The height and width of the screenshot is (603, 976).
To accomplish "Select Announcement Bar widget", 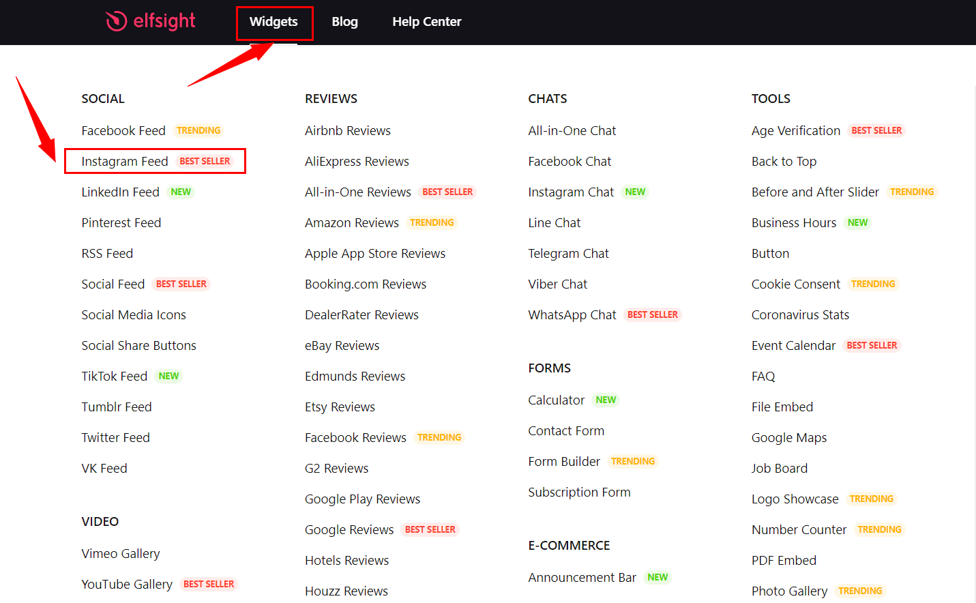I will click(582, 577).
